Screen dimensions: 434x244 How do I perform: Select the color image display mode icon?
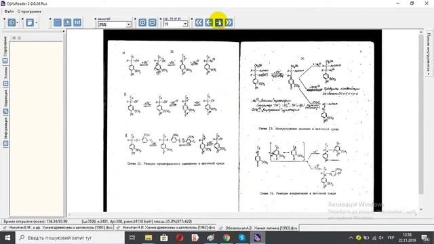57,22
